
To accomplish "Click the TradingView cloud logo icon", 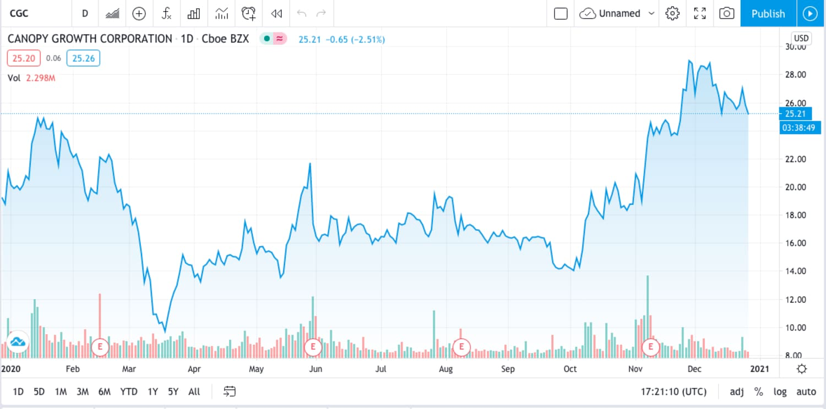I will (18, 341).
